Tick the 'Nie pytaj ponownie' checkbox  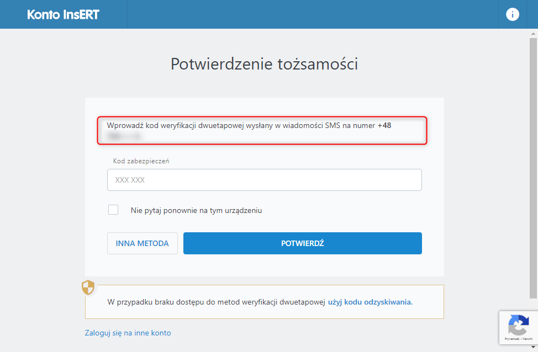[x=113, y=210]
